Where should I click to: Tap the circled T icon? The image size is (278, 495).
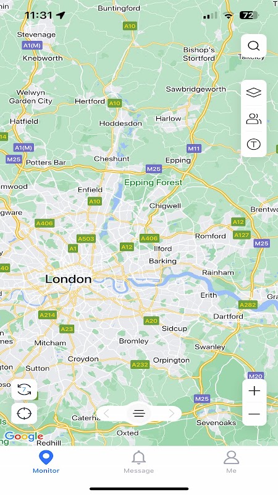(254, 144)
